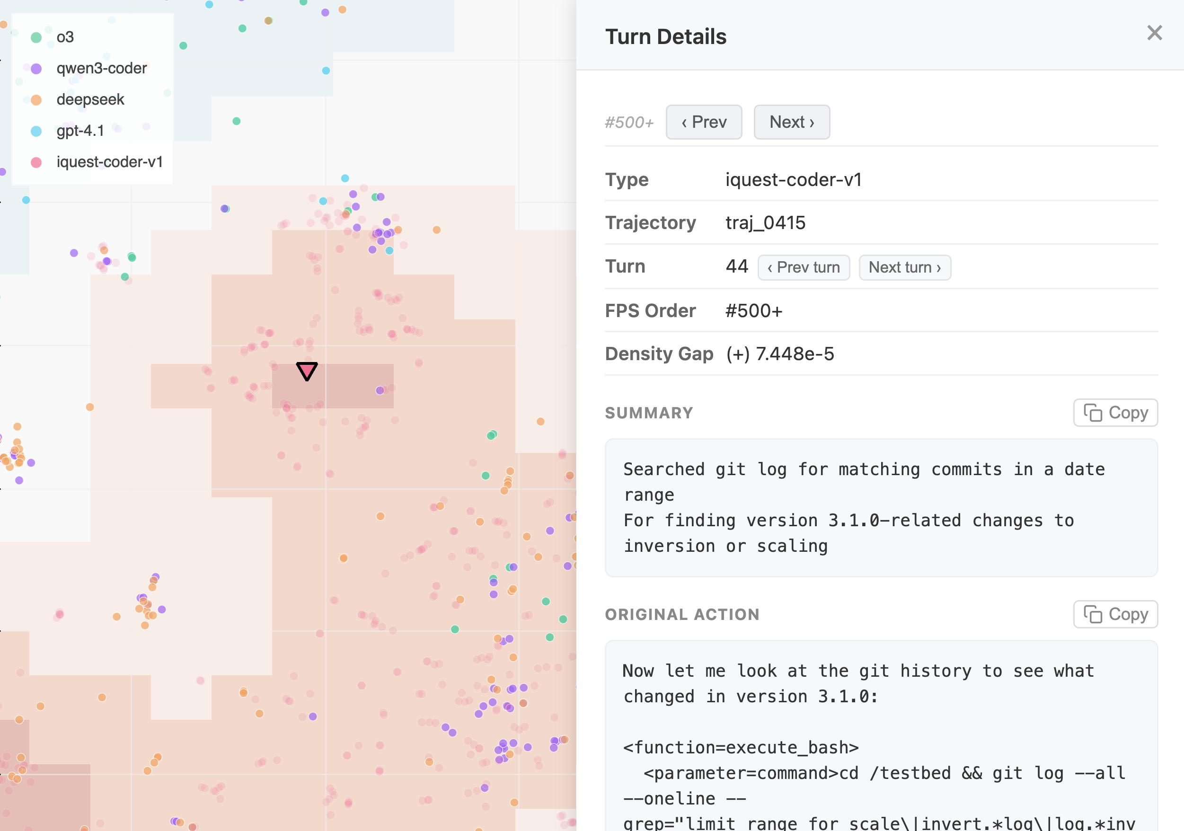Toggle qwen3-coder series in legend

coord(101,68)
